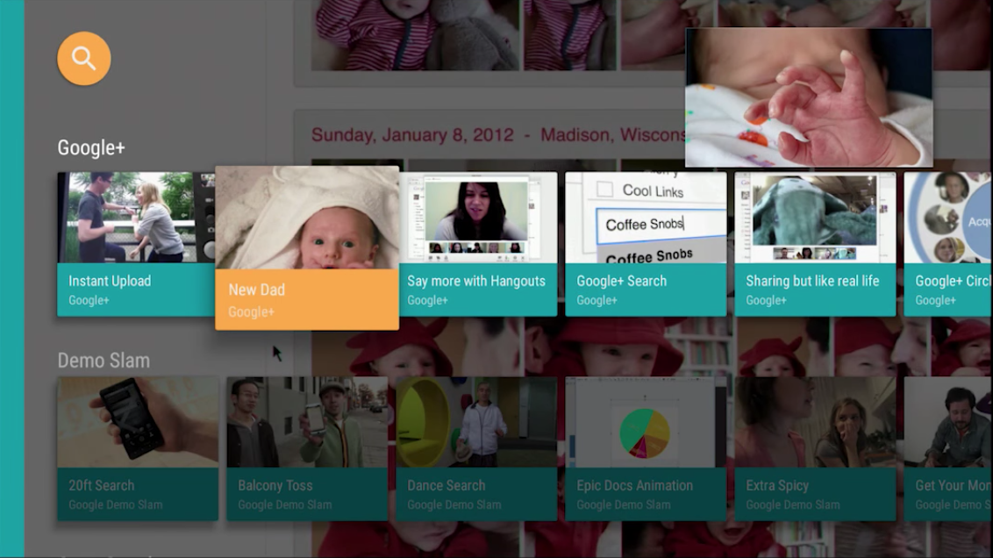993x558 pixels.
Task: Open the 20ft Search demo card
Action: click(138, 448)
